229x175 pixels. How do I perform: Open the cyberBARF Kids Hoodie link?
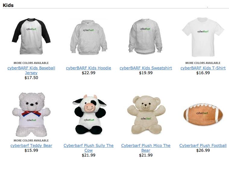coord(89,68)
